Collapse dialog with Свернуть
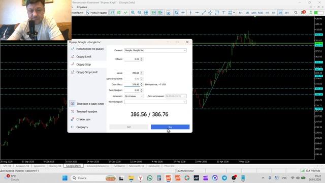The image size is (325, 183). point(87,127)
